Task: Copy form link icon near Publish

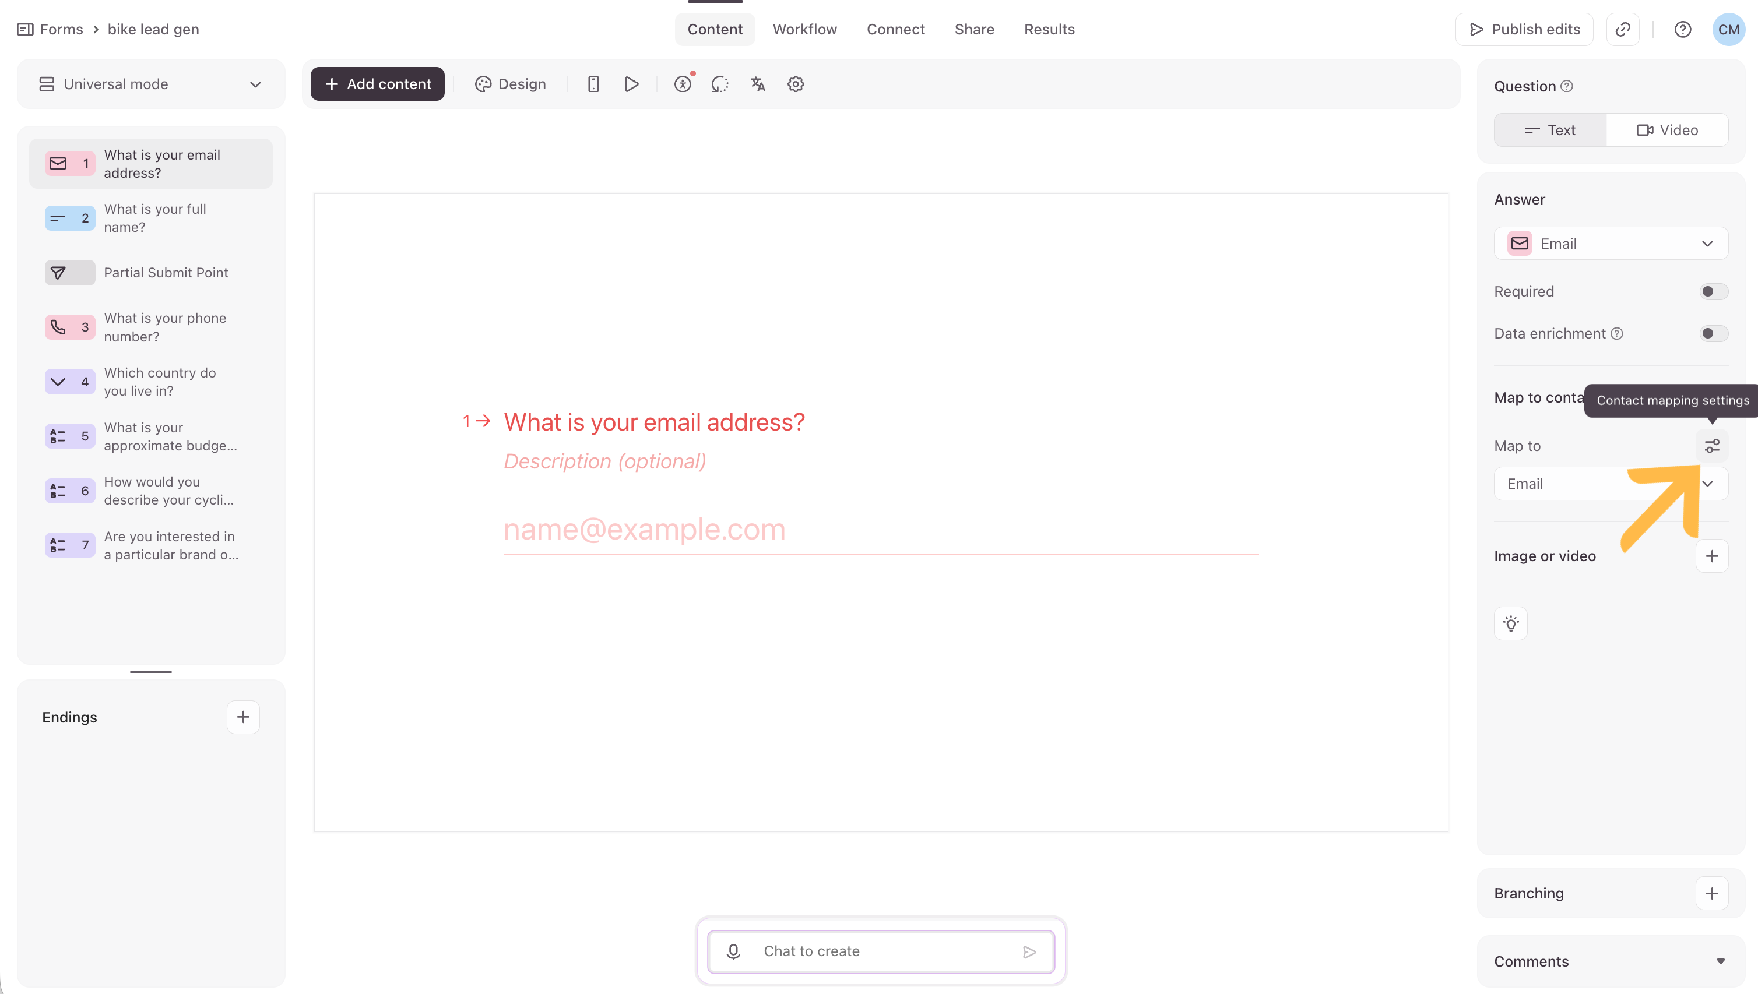Action: [1622, 29]
